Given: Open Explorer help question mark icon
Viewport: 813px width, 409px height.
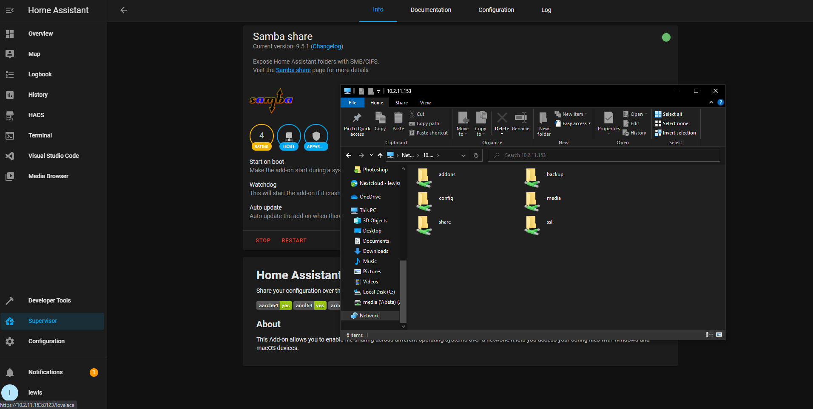Looking at the screenshot, I should 720,102.
